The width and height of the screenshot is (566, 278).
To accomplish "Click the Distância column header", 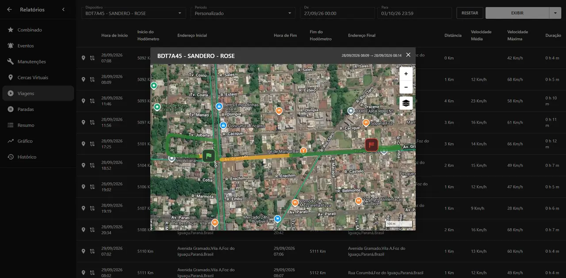I will pyautogui.click(x=453, y=35).
